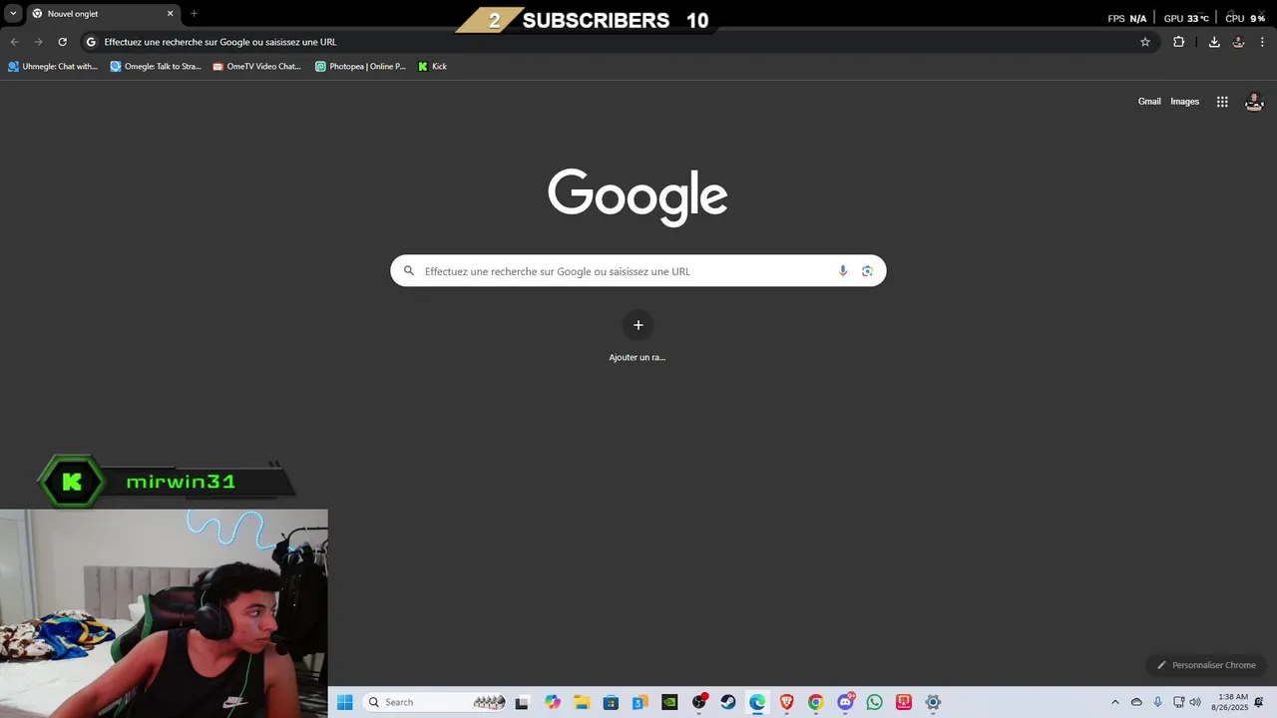1277x718 pixels.
Task: Open Copilot from taskbar
Action: [x=553, y=702]
